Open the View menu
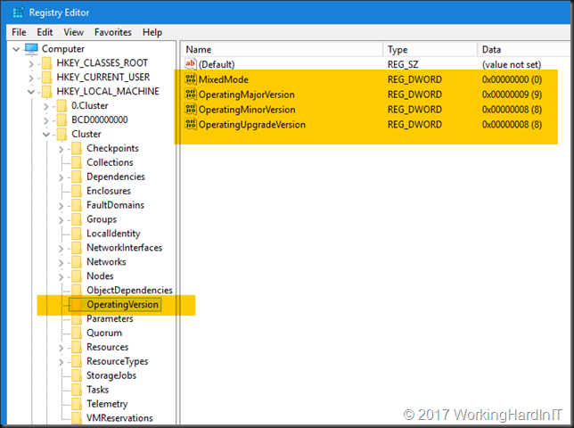 click(74, 32)
